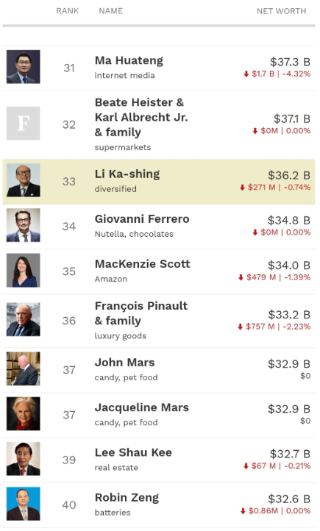Sort by the NAME column header
This screenshot has width=320, height=531.
pyautogui.click(x=111, y=11)
